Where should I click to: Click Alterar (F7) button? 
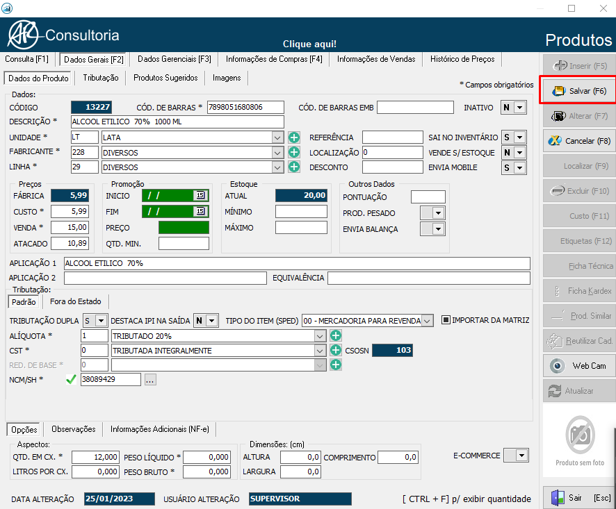pos(579,116)
